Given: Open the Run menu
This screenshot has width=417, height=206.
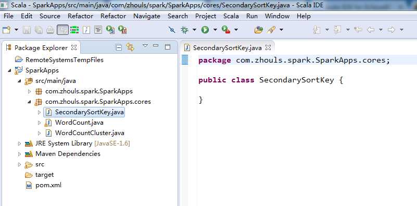Looking at the screenshot, I should [252, 16].
